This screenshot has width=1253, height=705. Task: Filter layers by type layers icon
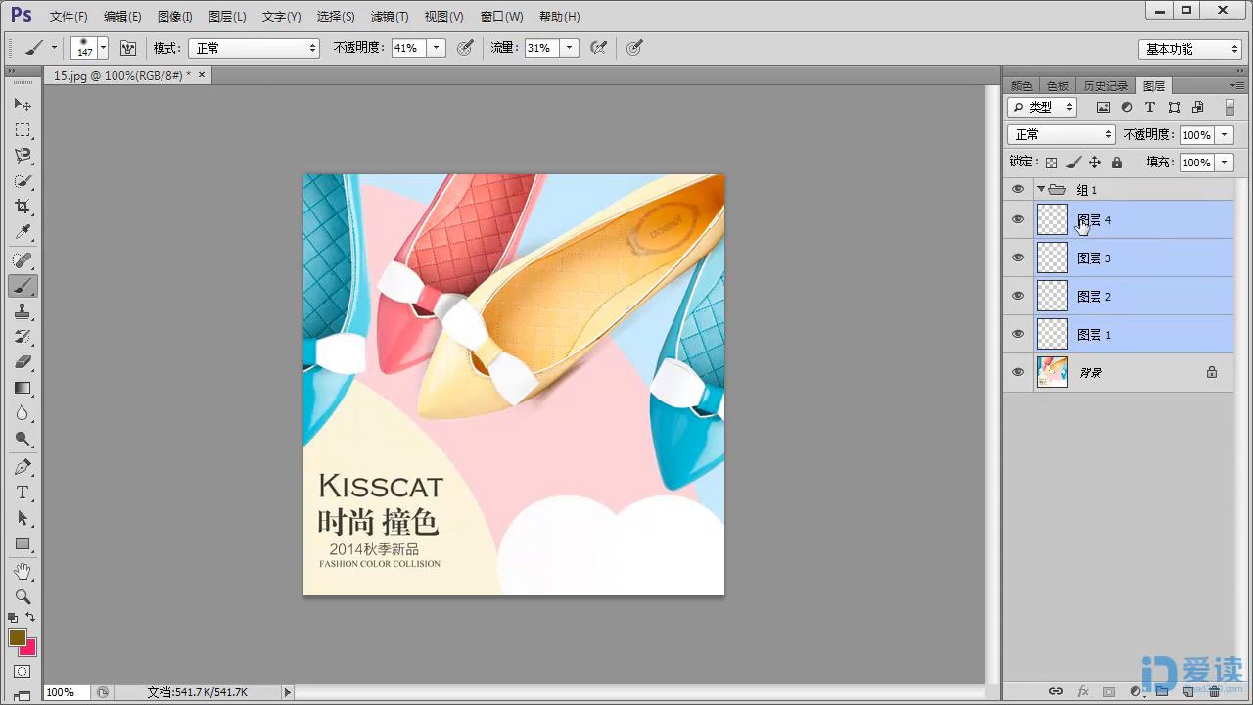pos(1150,107)
